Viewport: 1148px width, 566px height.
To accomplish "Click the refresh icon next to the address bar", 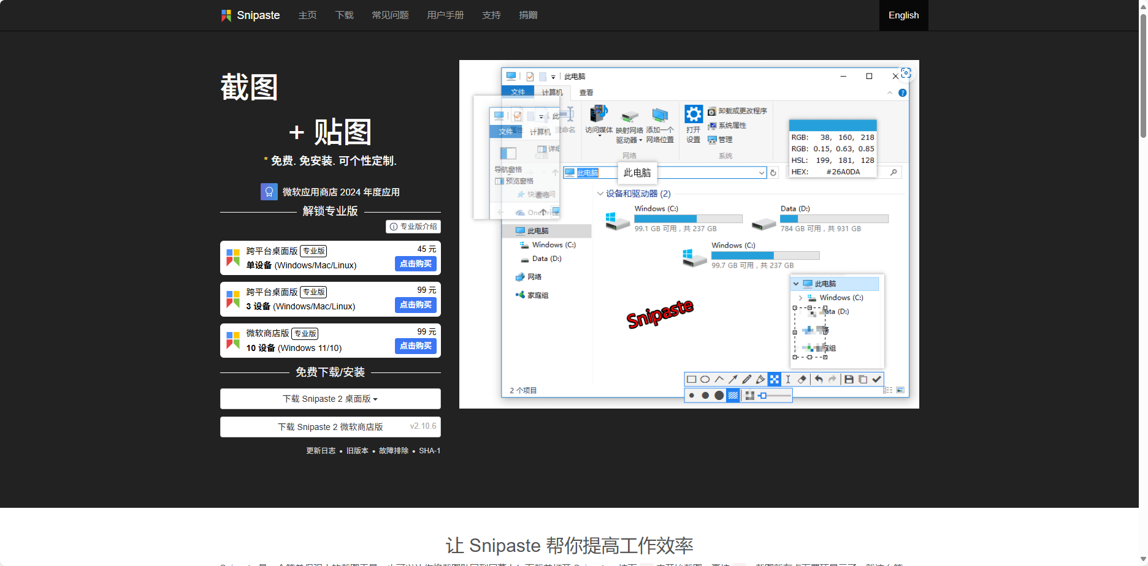I will pos(773,173).
